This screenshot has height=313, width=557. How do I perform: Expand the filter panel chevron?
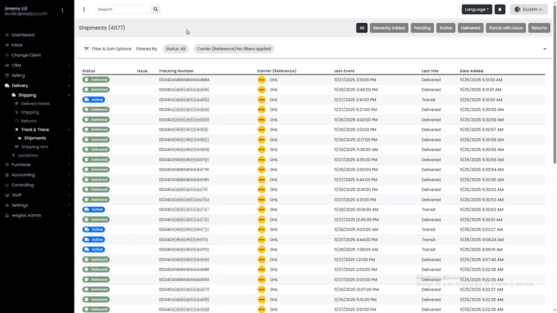pyautogui.click(x=545, y=48)
